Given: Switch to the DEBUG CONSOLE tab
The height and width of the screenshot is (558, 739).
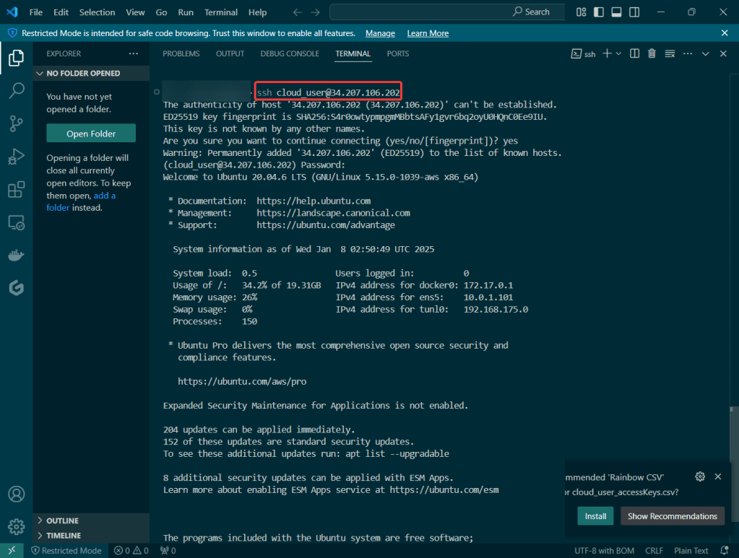Looking at the screenshot, I should 290,53.
